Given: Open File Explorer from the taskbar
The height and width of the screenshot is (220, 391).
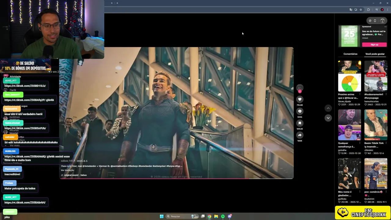Looking at the screenshot, I should [216, 216].
